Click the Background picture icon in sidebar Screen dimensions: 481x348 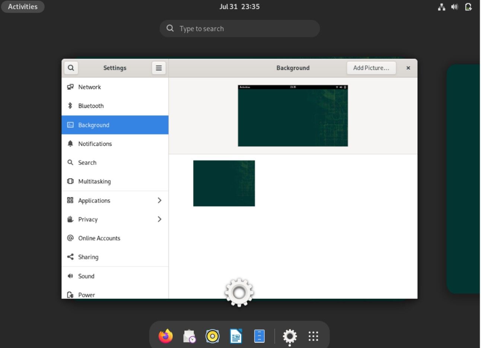click(x=70, y=125)
